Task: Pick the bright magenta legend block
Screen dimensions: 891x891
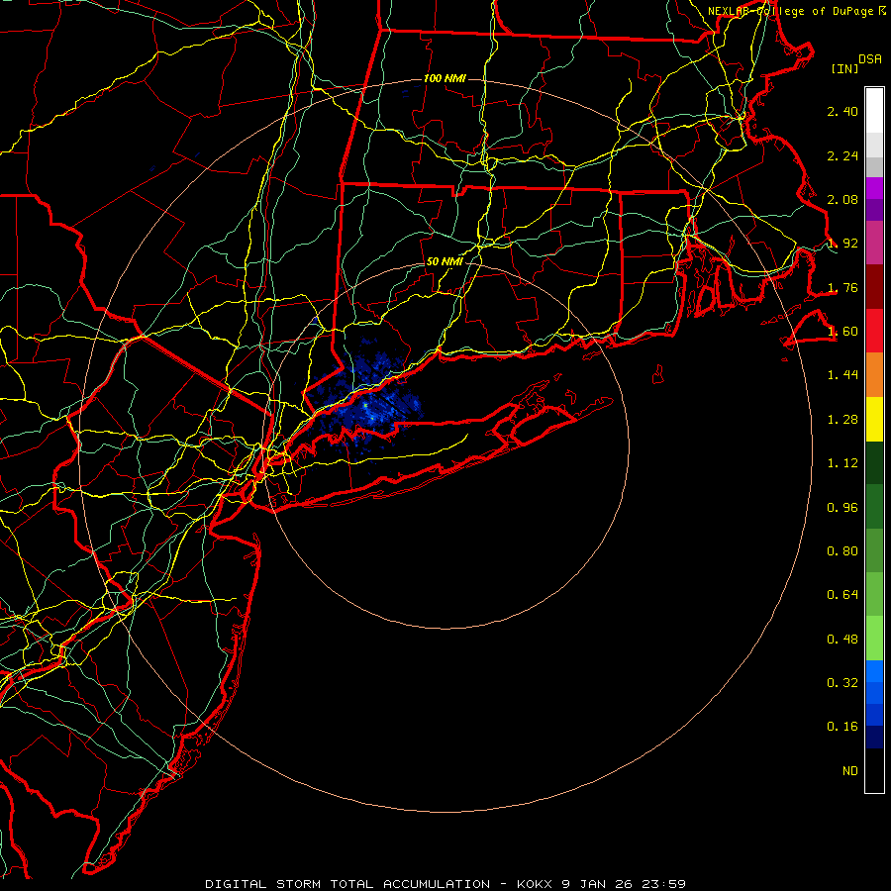Action: click(874, 188)
